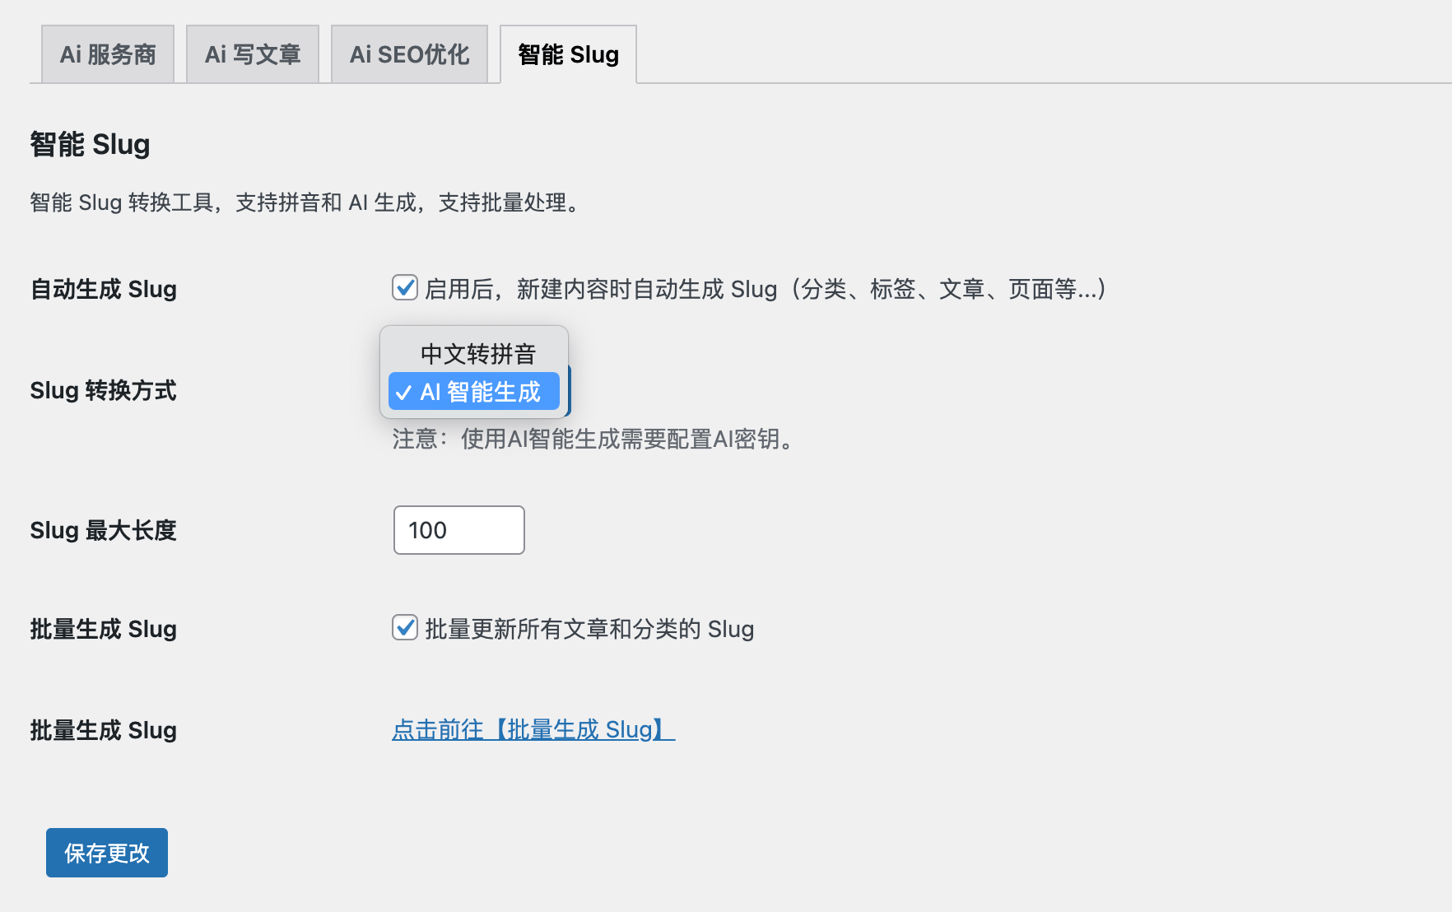
Task: Click the 智能 Slug section title
Action: pos(91,145)
